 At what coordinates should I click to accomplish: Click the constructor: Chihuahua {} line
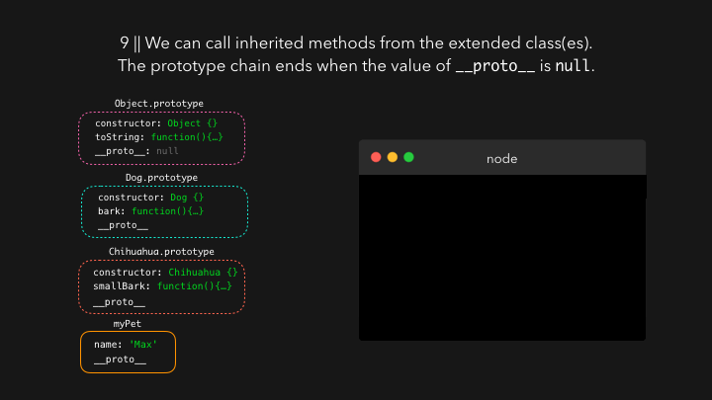pos(164,272)
